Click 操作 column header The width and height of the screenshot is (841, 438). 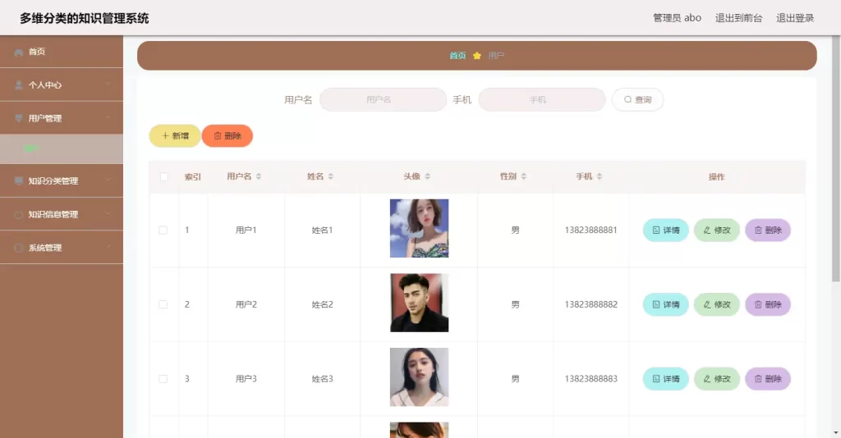(x=716, y=176)
